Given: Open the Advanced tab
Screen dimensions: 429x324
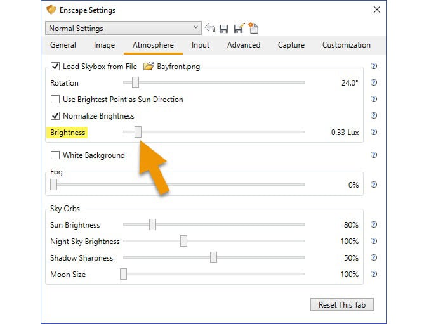Looking at the screenshot, I should (244, 45).
